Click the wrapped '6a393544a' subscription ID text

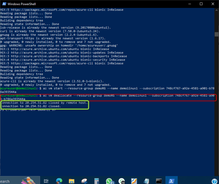coord(8,92)
